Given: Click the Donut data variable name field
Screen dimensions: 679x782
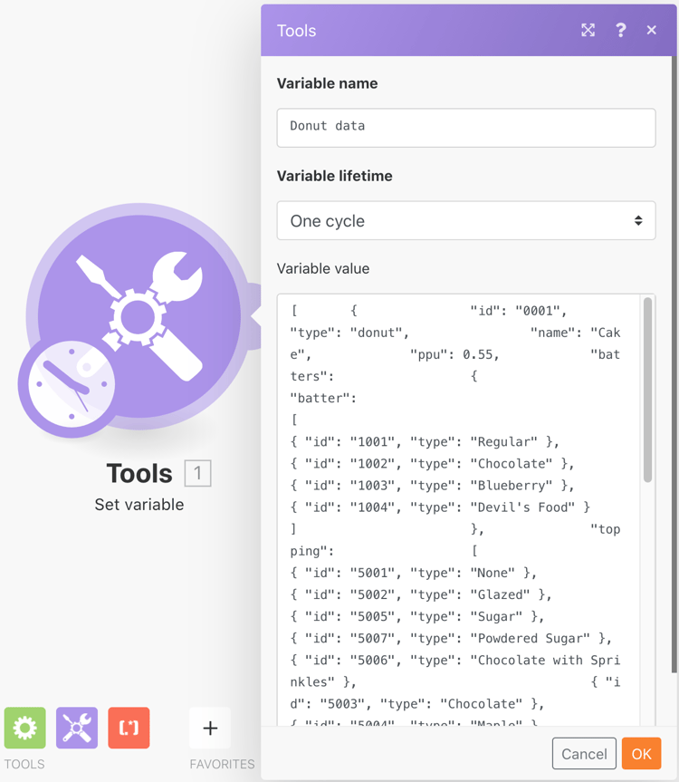Looking at the screenshot, I should tap(466, 128).
